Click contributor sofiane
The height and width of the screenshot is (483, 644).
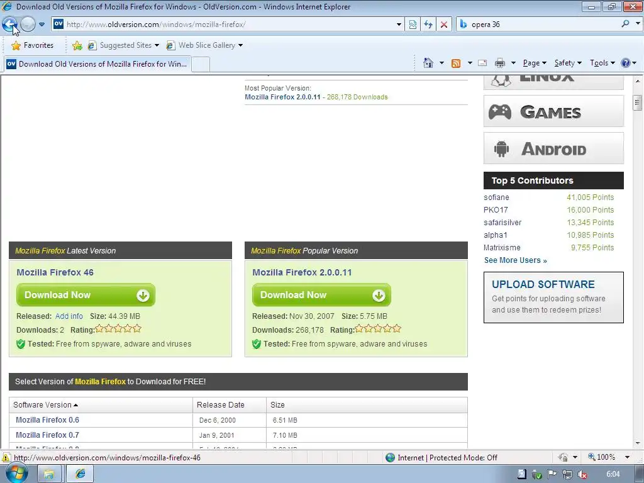pyautogui.click(x=496, y=197)
